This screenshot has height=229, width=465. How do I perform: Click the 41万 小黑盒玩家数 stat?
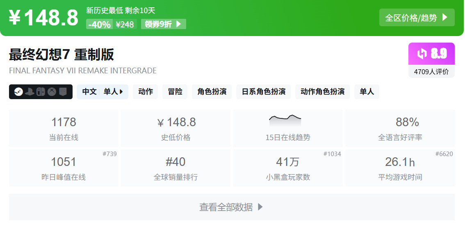point(288,168)
